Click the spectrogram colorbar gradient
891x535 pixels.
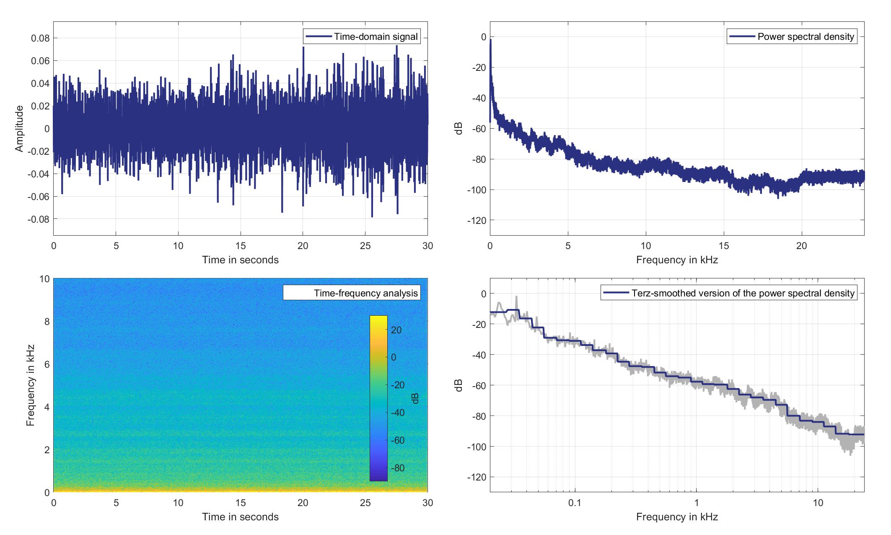(378, 397)
